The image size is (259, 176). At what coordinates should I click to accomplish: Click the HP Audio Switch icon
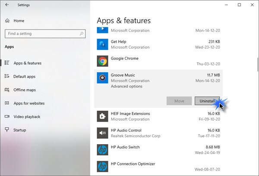tap(102, 150)
